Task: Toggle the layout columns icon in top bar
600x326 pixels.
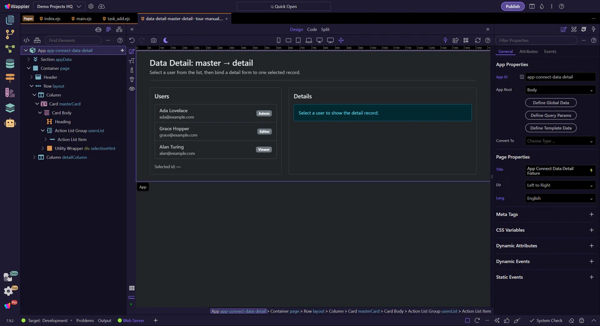Action: 532,6
